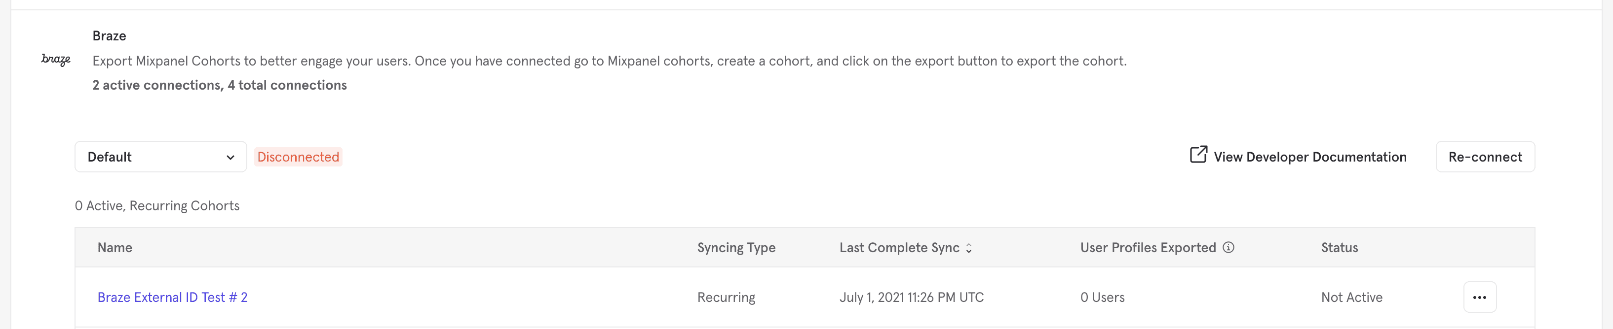Click the Status column header

point(1339,248)
